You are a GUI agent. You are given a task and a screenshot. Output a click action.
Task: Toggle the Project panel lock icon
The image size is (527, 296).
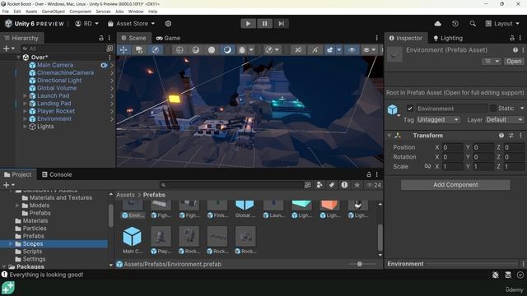pos(369,174)
